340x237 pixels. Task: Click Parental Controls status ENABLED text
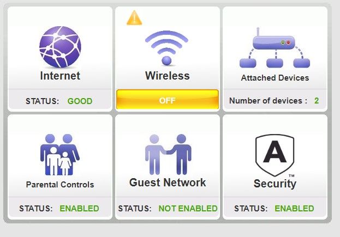[79, 208]
